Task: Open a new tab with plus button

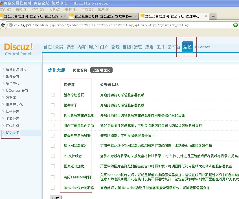Action: [x=213, y=16]
